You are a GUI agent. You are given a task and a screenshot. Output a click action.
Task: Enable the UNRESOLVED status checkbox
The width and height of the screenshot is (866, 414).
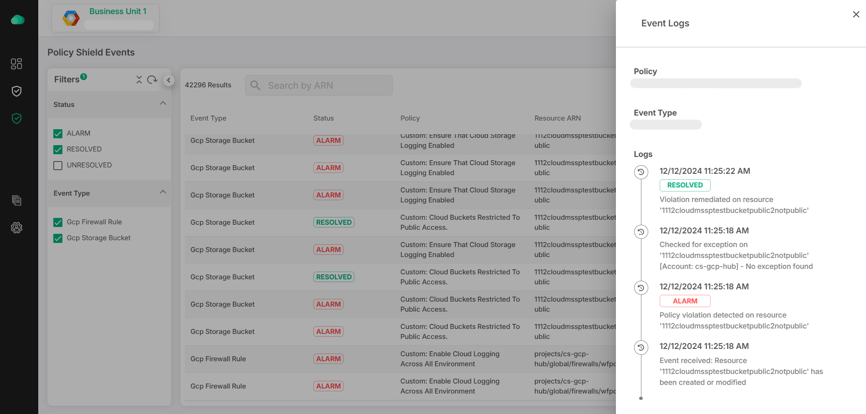[x=58, y=166]
